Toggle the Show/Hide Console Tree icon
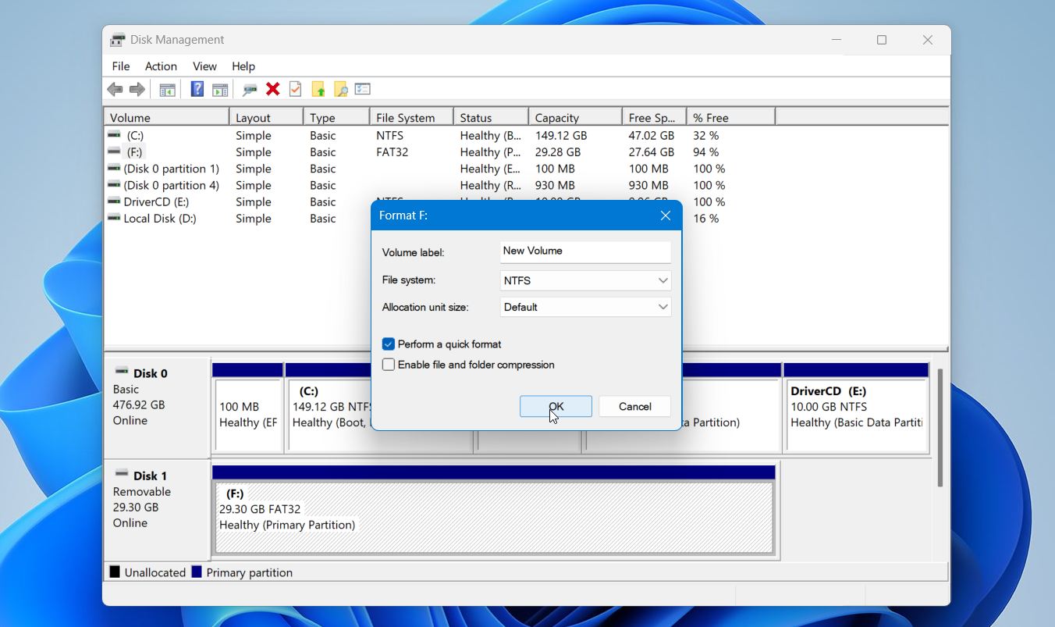Viewport: 1055px width, 627px height. click(167, 88)
